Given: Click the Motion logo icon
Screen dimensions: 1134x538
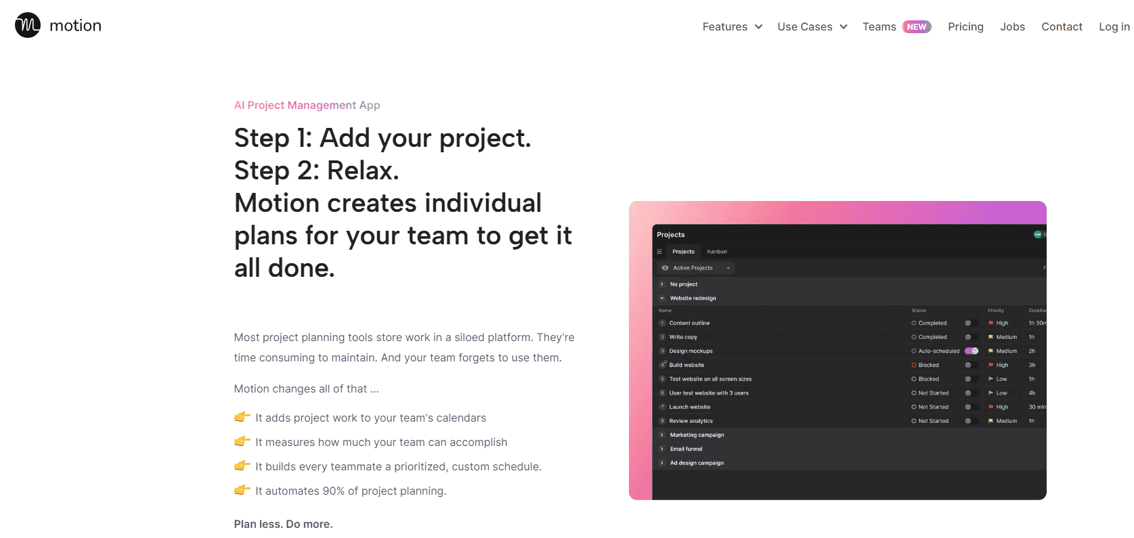Looking at the screenshot, I should [28, 26].
